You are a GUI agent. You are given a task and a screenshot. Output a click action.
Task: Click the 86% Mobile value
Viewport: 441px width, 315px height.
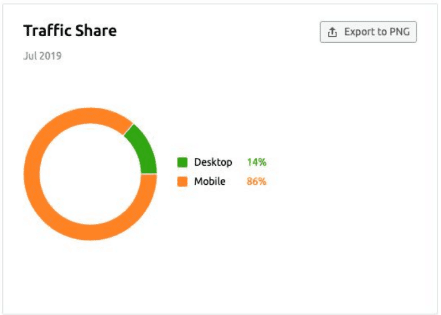pos(257,182)
